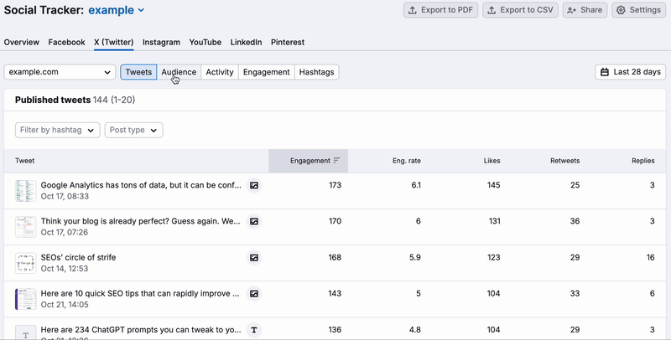671x340 pixels.
Task: Click the engagement value 173
Action: pos(335,185)
